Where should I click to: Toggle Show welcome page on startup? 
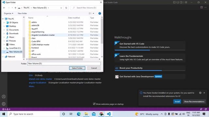tap(94, 104)
